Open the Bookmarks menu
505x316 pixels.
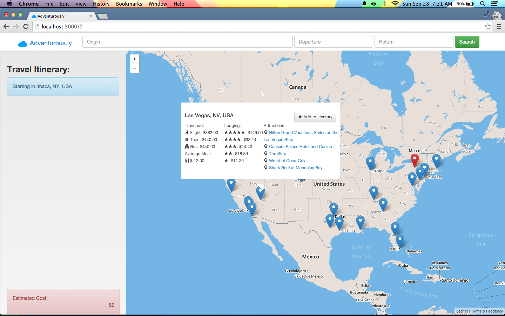pyautogui.click(x=129, y=4)
